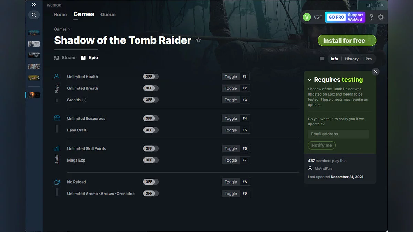Enable the Unlimited Health toggle
Screen dimensions: 413x232
tap(150, 76)
